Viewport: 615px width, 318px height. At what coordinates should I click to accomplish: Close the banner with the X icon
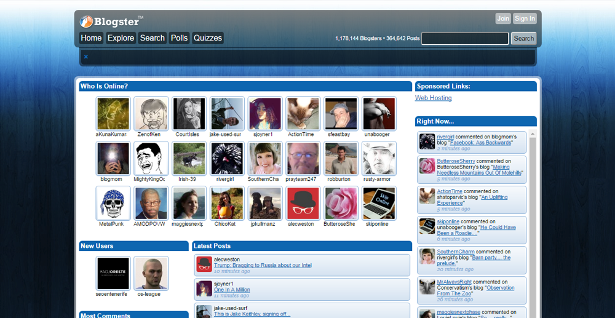click(x=86, y=57)
